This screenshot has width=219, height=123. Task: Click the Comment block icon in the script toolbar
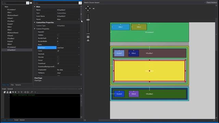click(18, 92)
